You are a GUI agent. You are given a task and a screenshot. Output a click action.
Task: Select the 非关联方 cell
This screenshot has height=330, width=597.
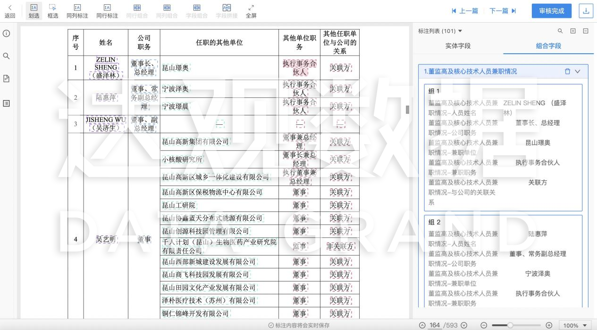coord(340,246)
